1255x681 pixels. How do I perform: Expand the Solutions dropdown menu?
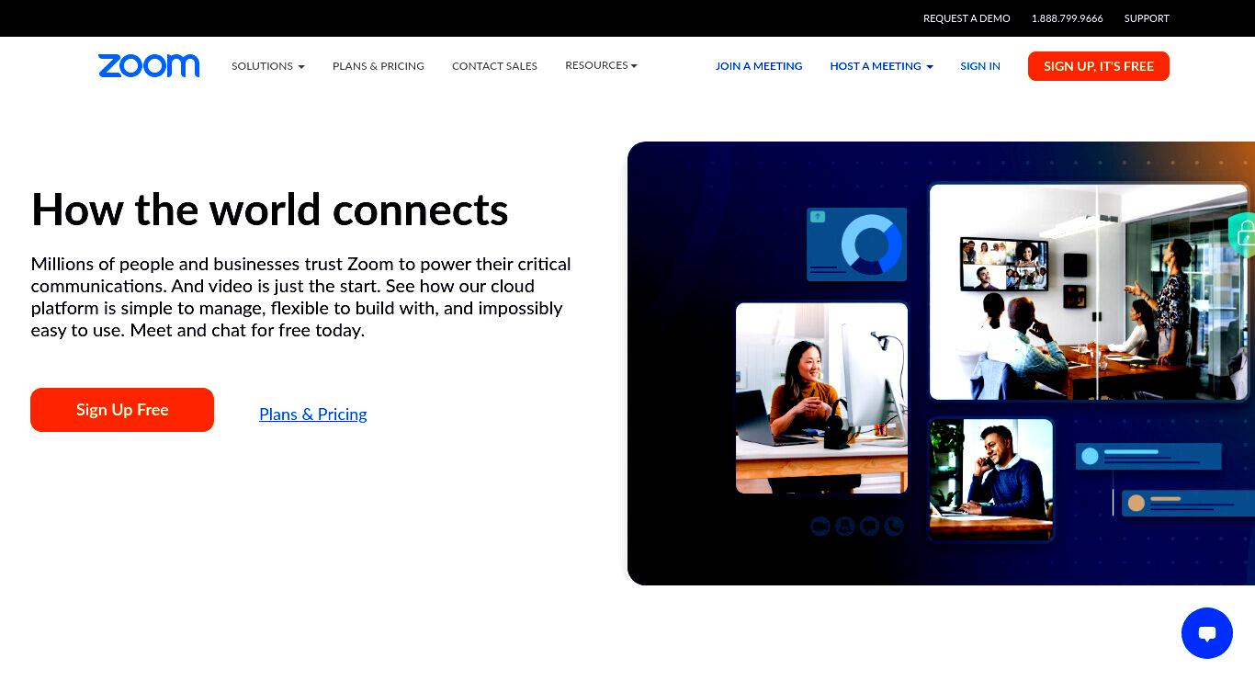pos(268,66)
